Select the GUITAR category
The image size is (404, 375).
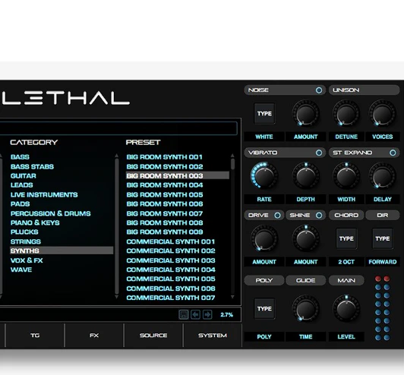click(x=24, y=176)
